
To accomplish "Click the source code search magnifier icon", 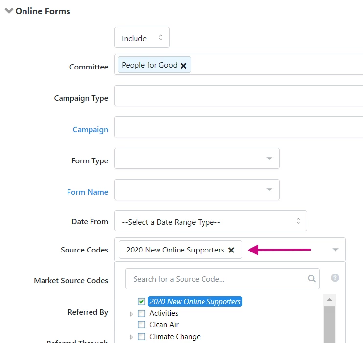I will coord(312,278).
